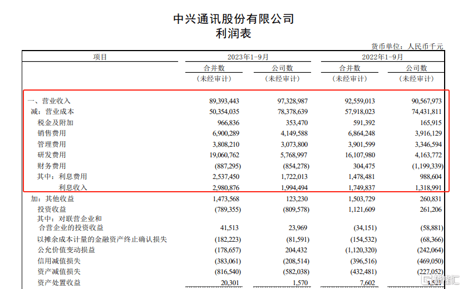Select the 利息收入 row label
The image size is (463, 289).
73,187
